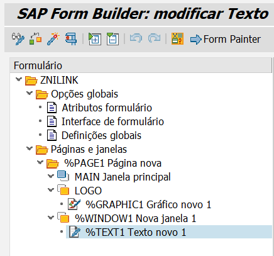Click the activate form icon
This screenshot has width=274, height=256.
[x=35, y=39]
